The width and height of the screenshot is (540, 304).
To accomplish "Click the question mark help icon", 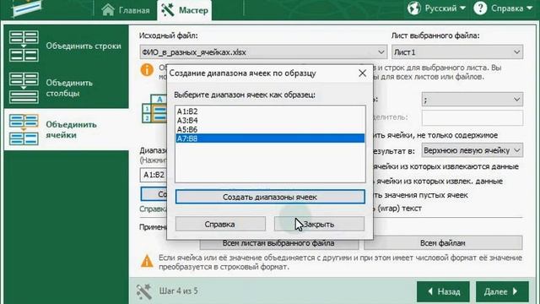I will click(x=480, y=8).
